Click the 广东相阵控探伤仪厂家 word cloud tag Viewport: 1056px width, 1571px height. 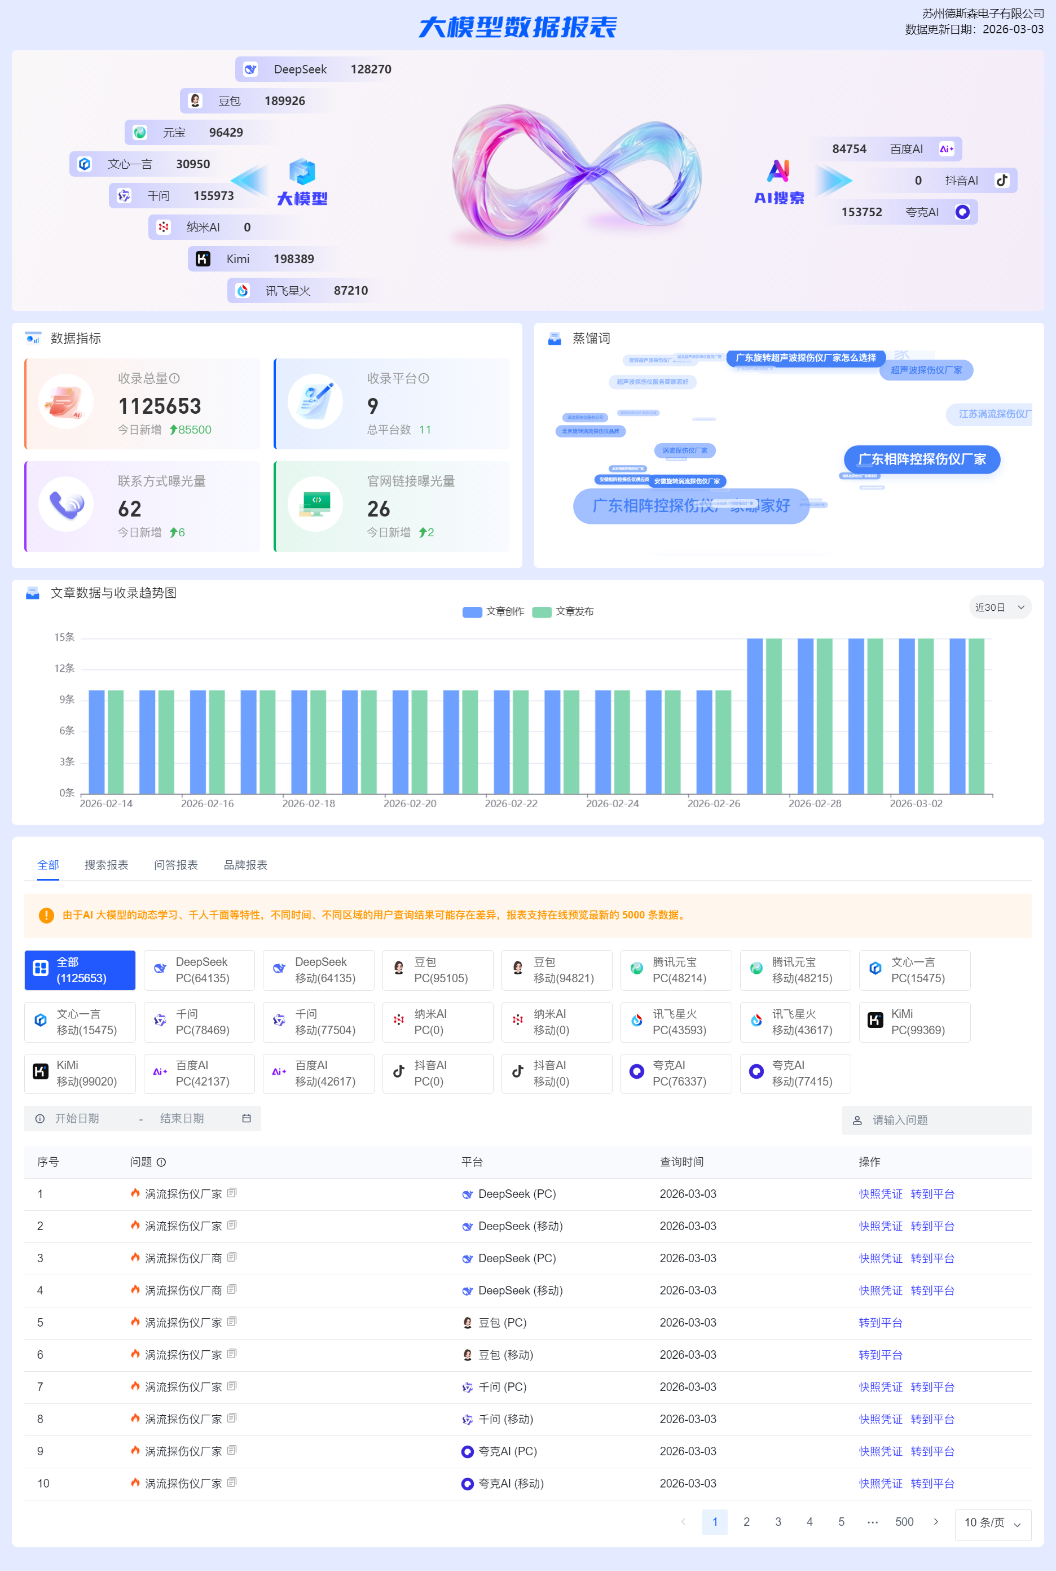tap(922, 459)
